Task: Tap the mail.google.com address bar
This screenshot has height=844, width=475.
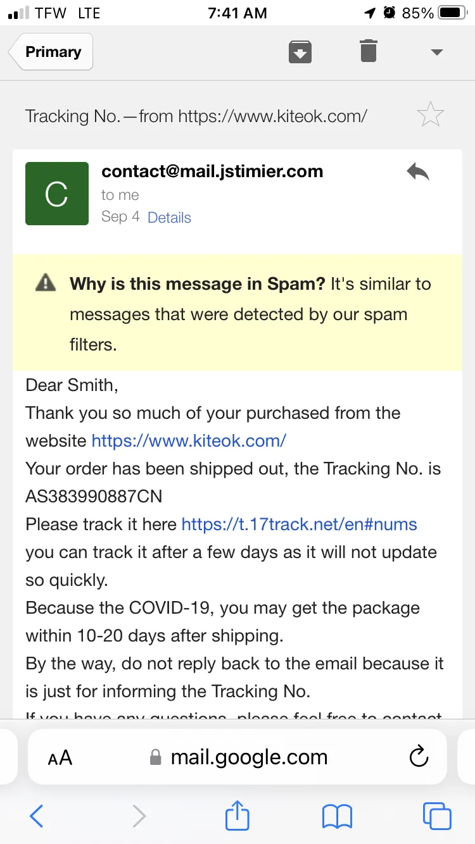Action: (x=237, y=757)
